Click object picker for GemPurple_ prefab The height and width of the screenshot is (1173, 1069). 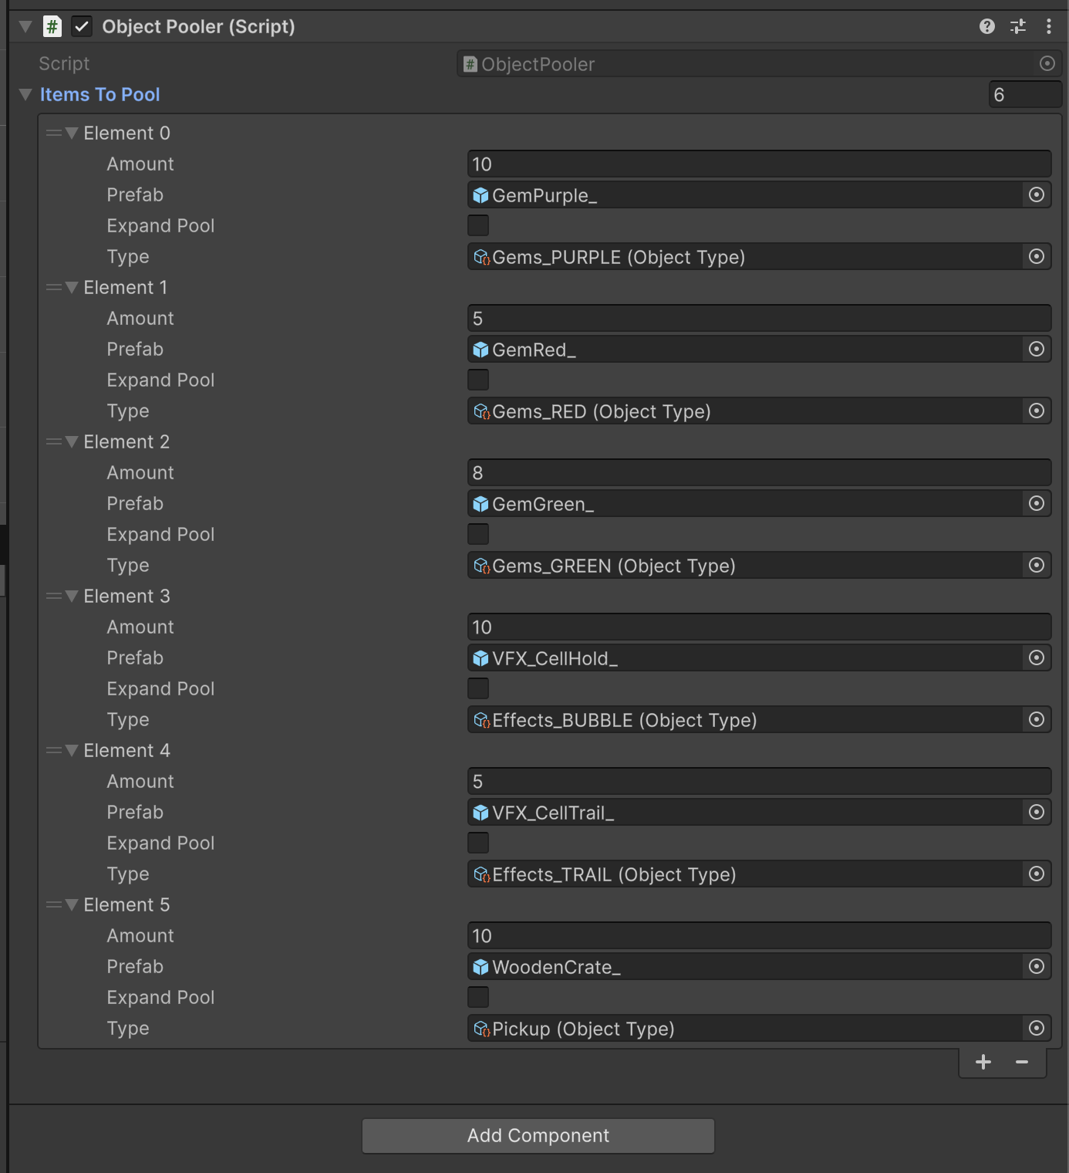[x=1037, y=194]
